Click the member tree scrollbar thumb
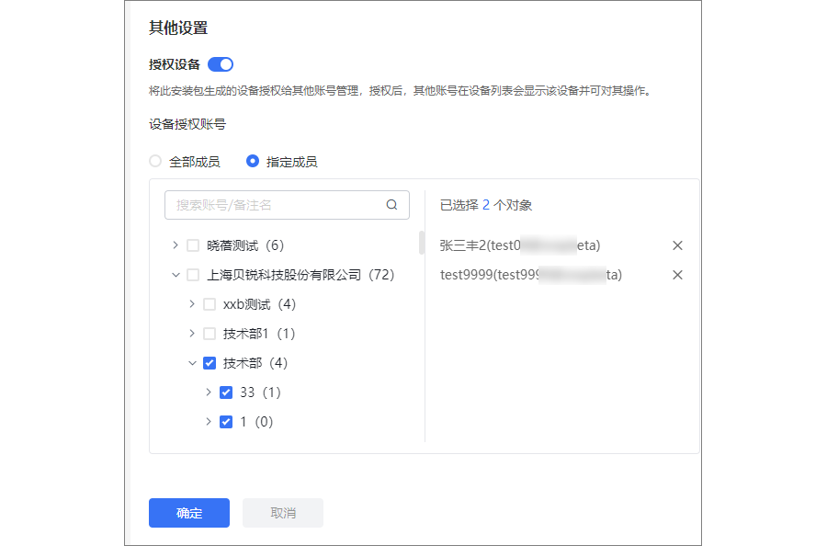The height and width of the screenshot is (546, 827). click(422, 243)
